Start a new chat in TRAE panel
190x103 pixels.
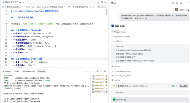click(x=173, y=3)
